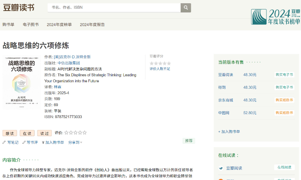301x180 pixels.
Task: Click 购买纸质书 for 中图网
Action: (x=284, y=113)
